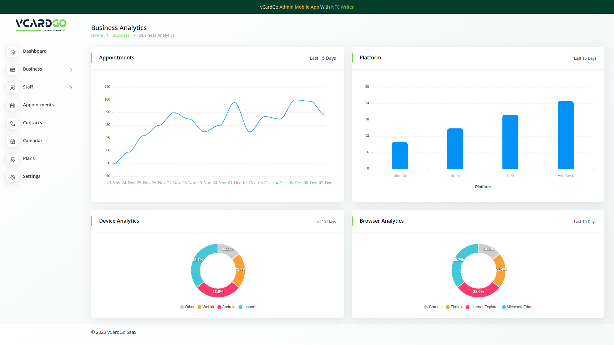Click the vCardGo logo
This screenshot has height=345, width=614.
tap(41, 25)
